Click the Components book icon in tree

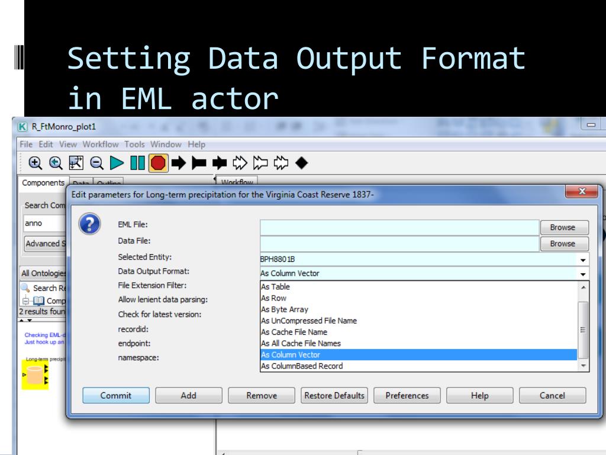pyautogui.click(x=38, y=300)
